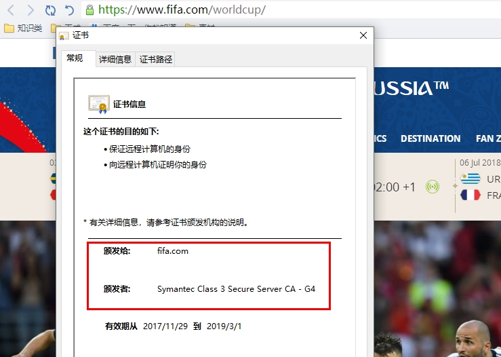
Task: Click the 06 Jul 2018 match date
Action: (x=480, y=163)
